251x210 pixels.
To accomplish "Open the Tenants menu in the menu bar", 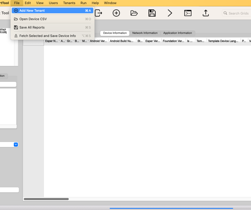I will pos(69,3).
